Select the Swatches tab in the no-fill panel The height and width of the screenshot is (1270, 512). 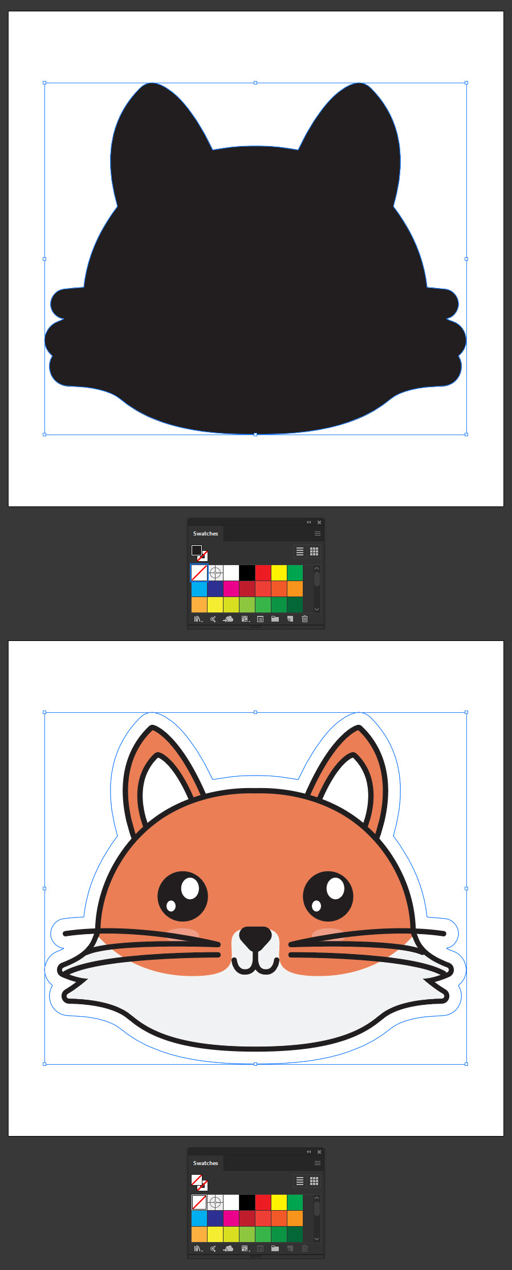(205, 1163)
